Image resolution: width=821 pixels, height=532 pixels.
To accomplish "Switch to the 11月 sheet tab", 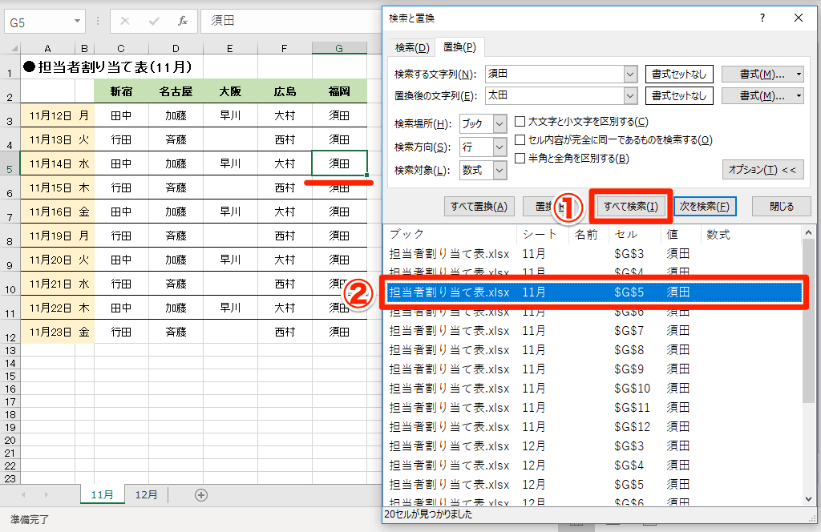I will (102, 494).
